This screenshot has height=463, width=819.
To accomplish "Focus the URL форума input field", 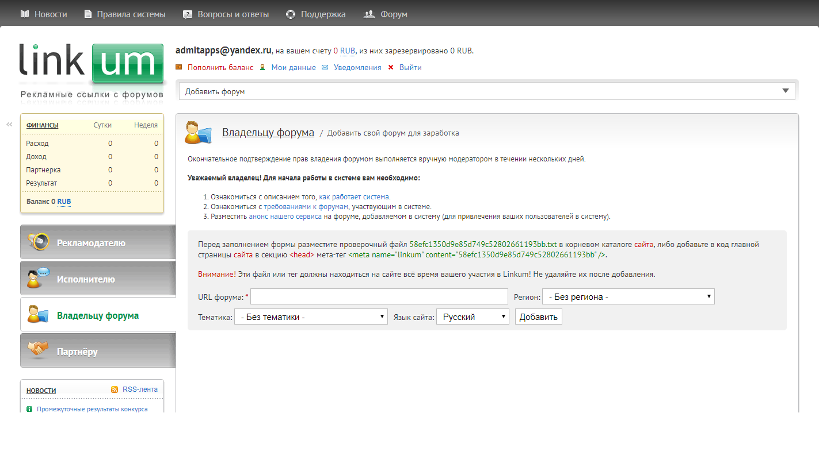I will [379, 296].
